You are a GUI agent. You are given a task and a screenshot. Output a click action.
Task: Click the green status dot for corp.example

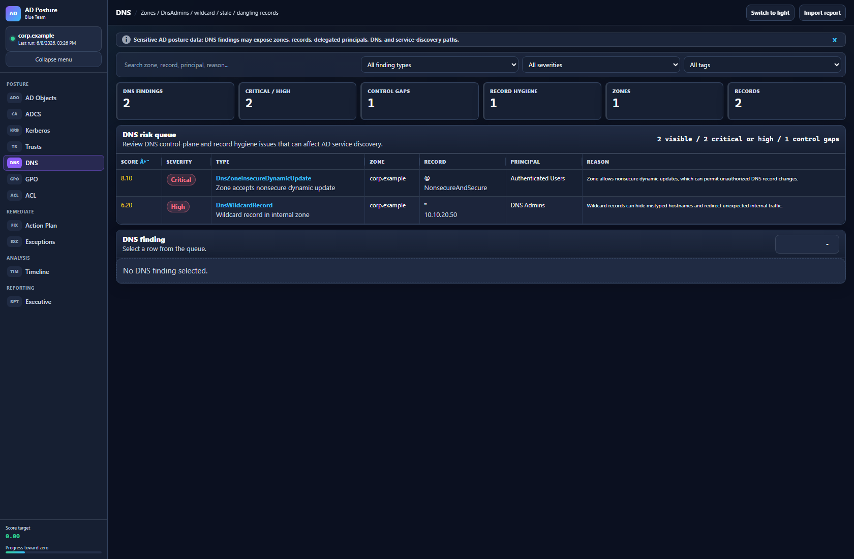tap(13, 39)
